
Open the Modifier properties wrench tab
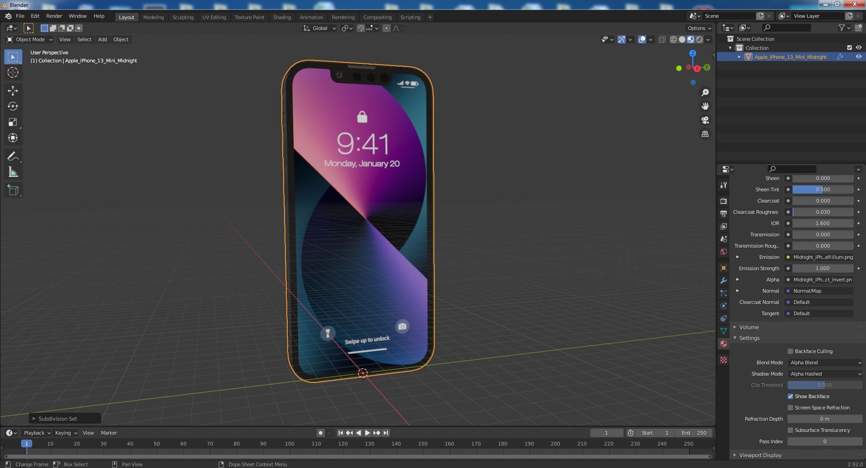click(x=723, y=281)
